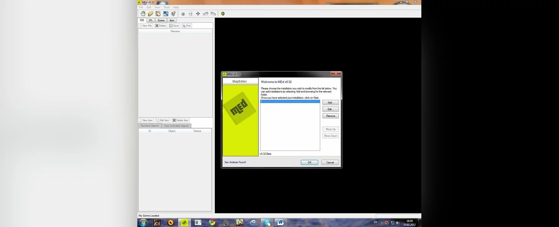Screen dimensions: 559x227
Task: Click the Texture column header
Action: (x=197, y=131)
